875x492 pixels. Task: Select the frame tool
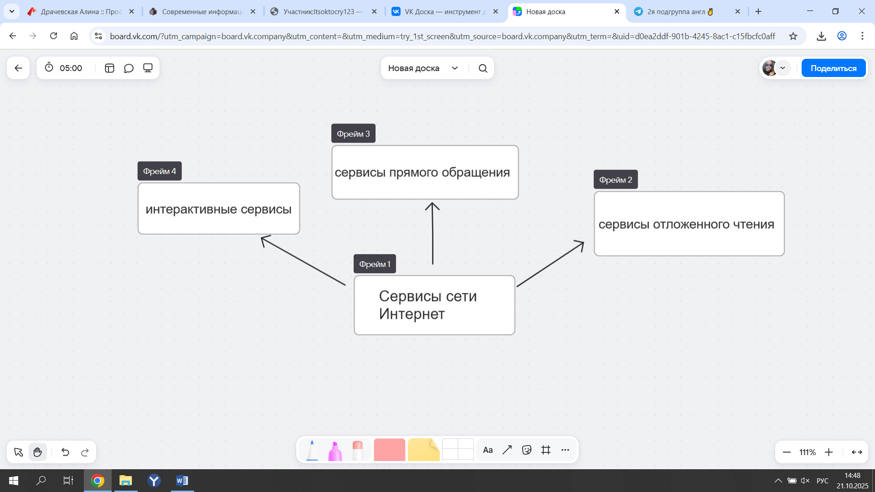coord(546,450)
